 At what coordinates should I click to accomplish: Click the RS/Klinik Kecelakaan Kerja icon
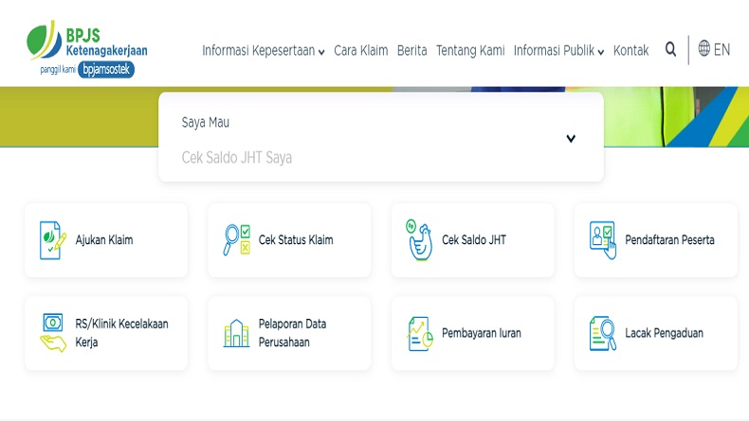click(52, 333)
